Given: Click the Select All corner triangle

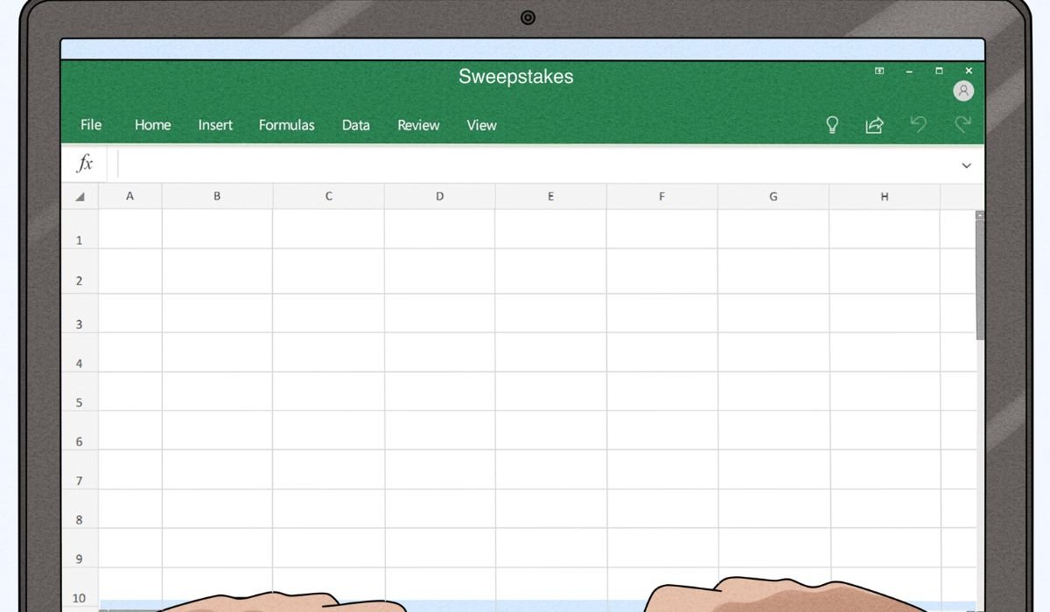Looking at the screenshot, I should click(x=80, y=197).
